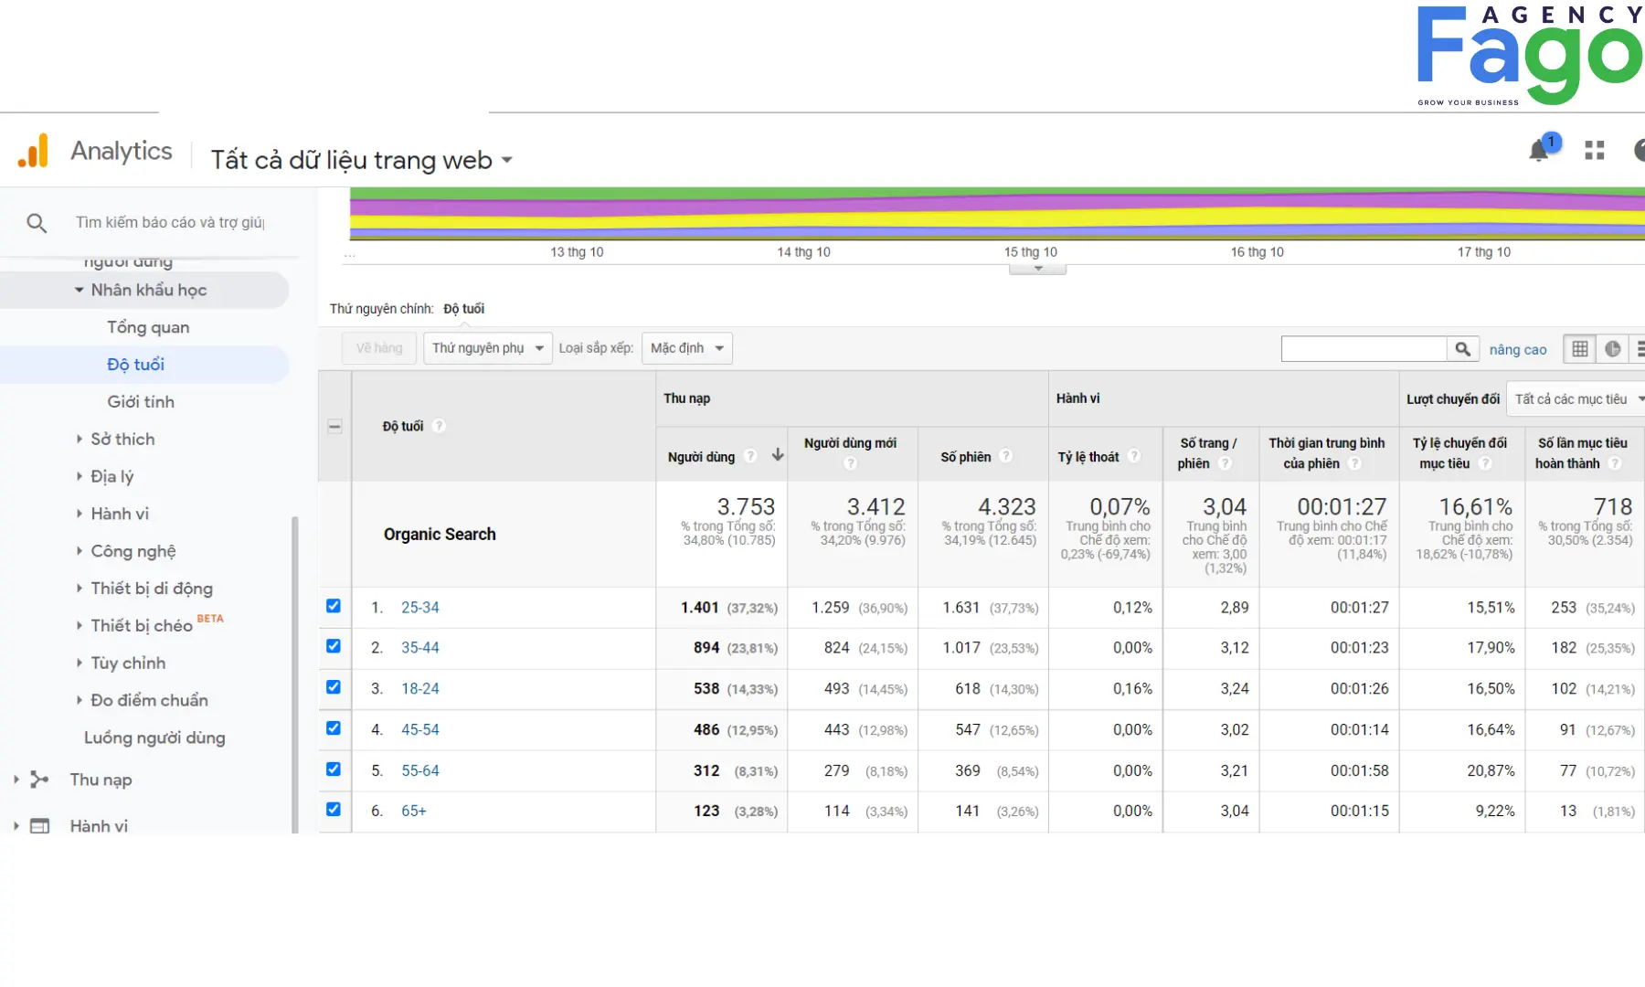Click the table search magnifier button

[1462, 349]
